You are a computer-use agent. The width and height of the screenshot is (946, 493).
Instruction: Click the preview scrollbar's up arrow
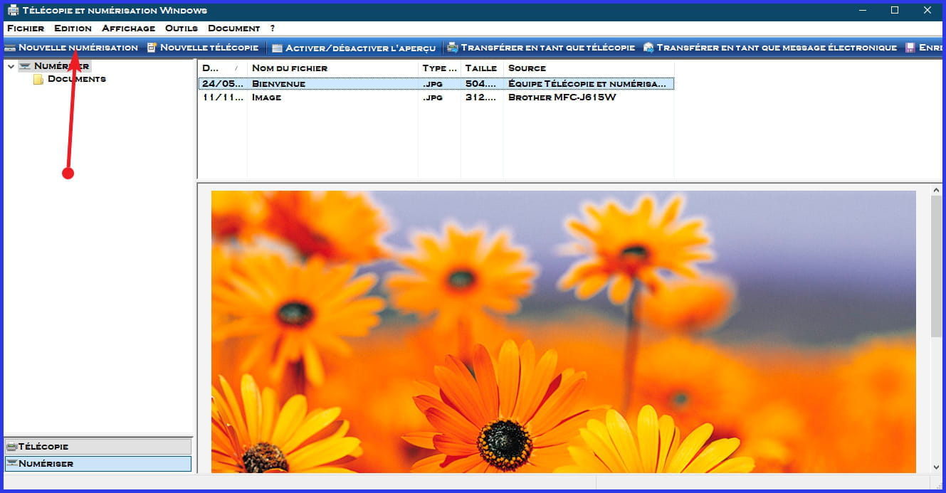[x=936, y=189]
